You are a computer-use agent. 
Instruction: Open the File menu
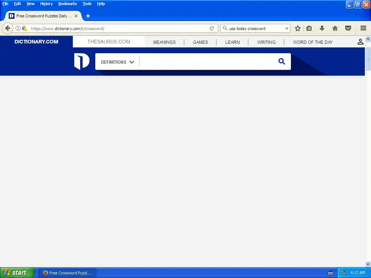pyautogui.click(x=5, y=4)
